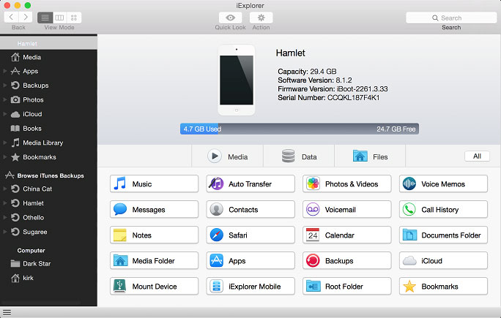Viewport: 501px width, 318px height.
Task: Open Safari data button
Action: click(x=250, y=235)
